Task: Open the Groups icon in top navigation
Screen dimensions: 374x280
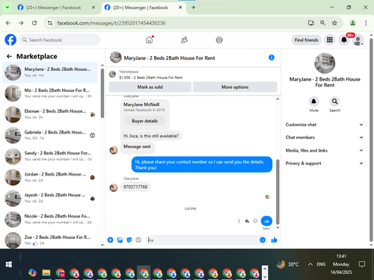Action: (x=219, y=40)
